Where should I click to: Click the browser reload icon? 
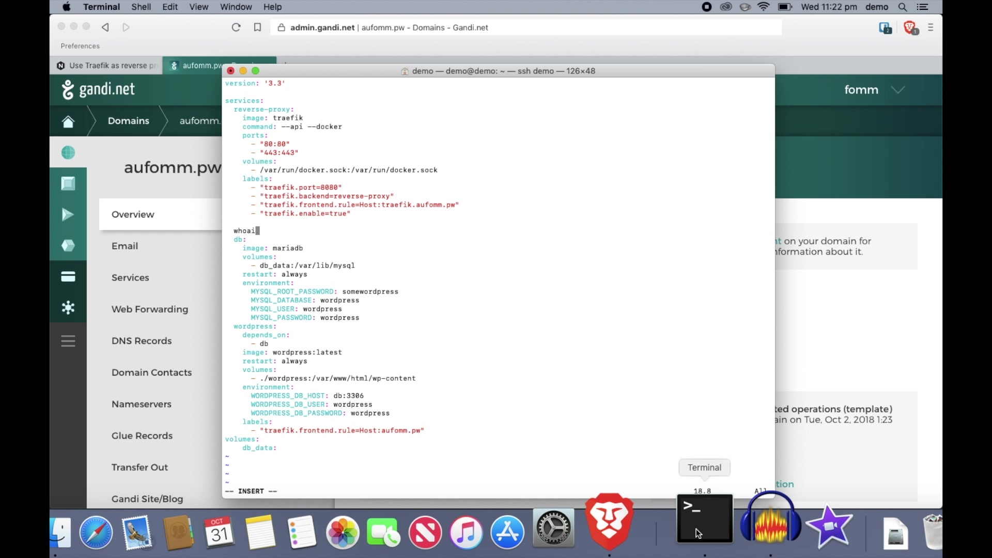tap(236, 27)
